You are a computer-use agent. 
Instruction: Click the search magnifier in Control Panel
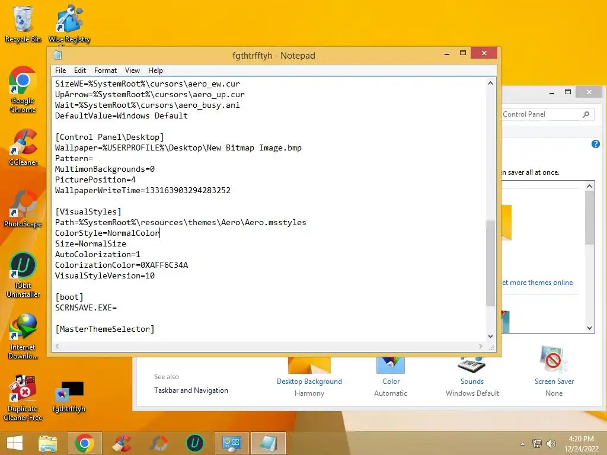click(x=586, y=114)
